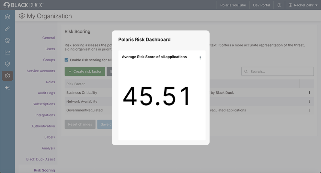Click Create risk factor button
The width and height of the screenshot is (321, 173).
pos(85,72)
